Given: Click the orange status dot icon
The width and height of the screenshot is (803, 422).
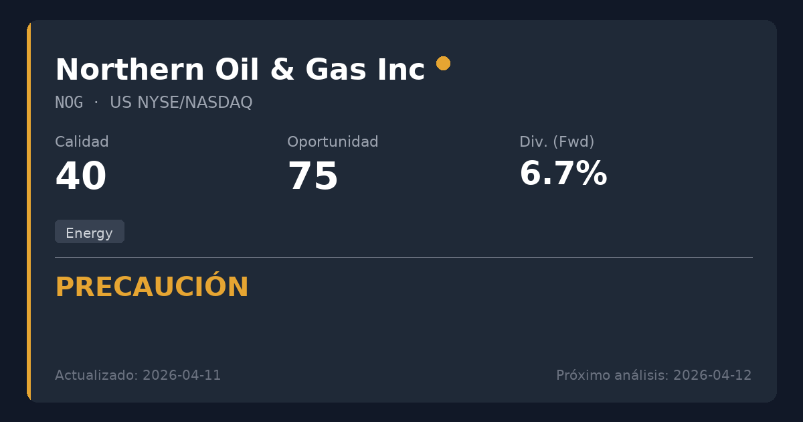Looking at the screenshot, I should point(443,63).
